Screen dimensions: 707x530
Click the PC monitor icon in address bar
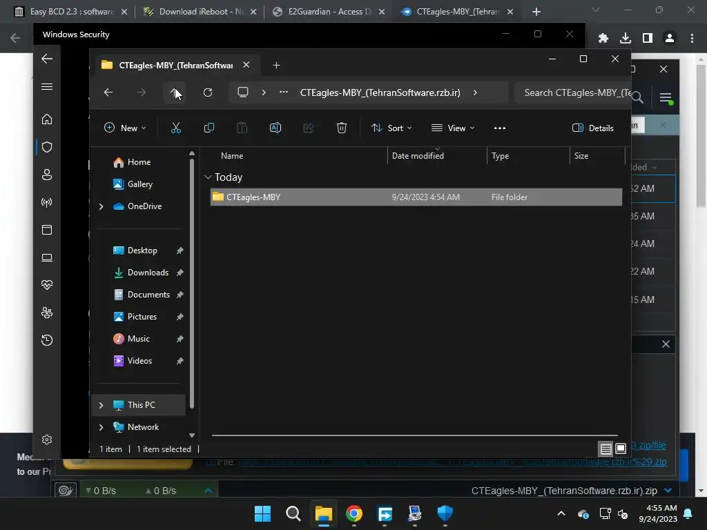pos(243,92)
